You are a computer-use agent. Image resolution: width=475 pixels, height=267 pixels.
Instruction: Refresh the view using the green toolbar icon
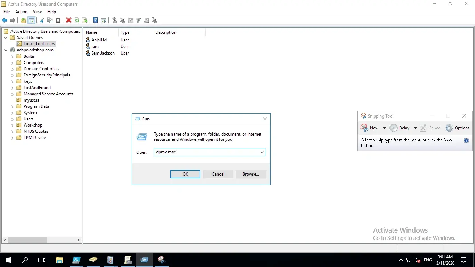pyautogui.click(x=77, y=21)
